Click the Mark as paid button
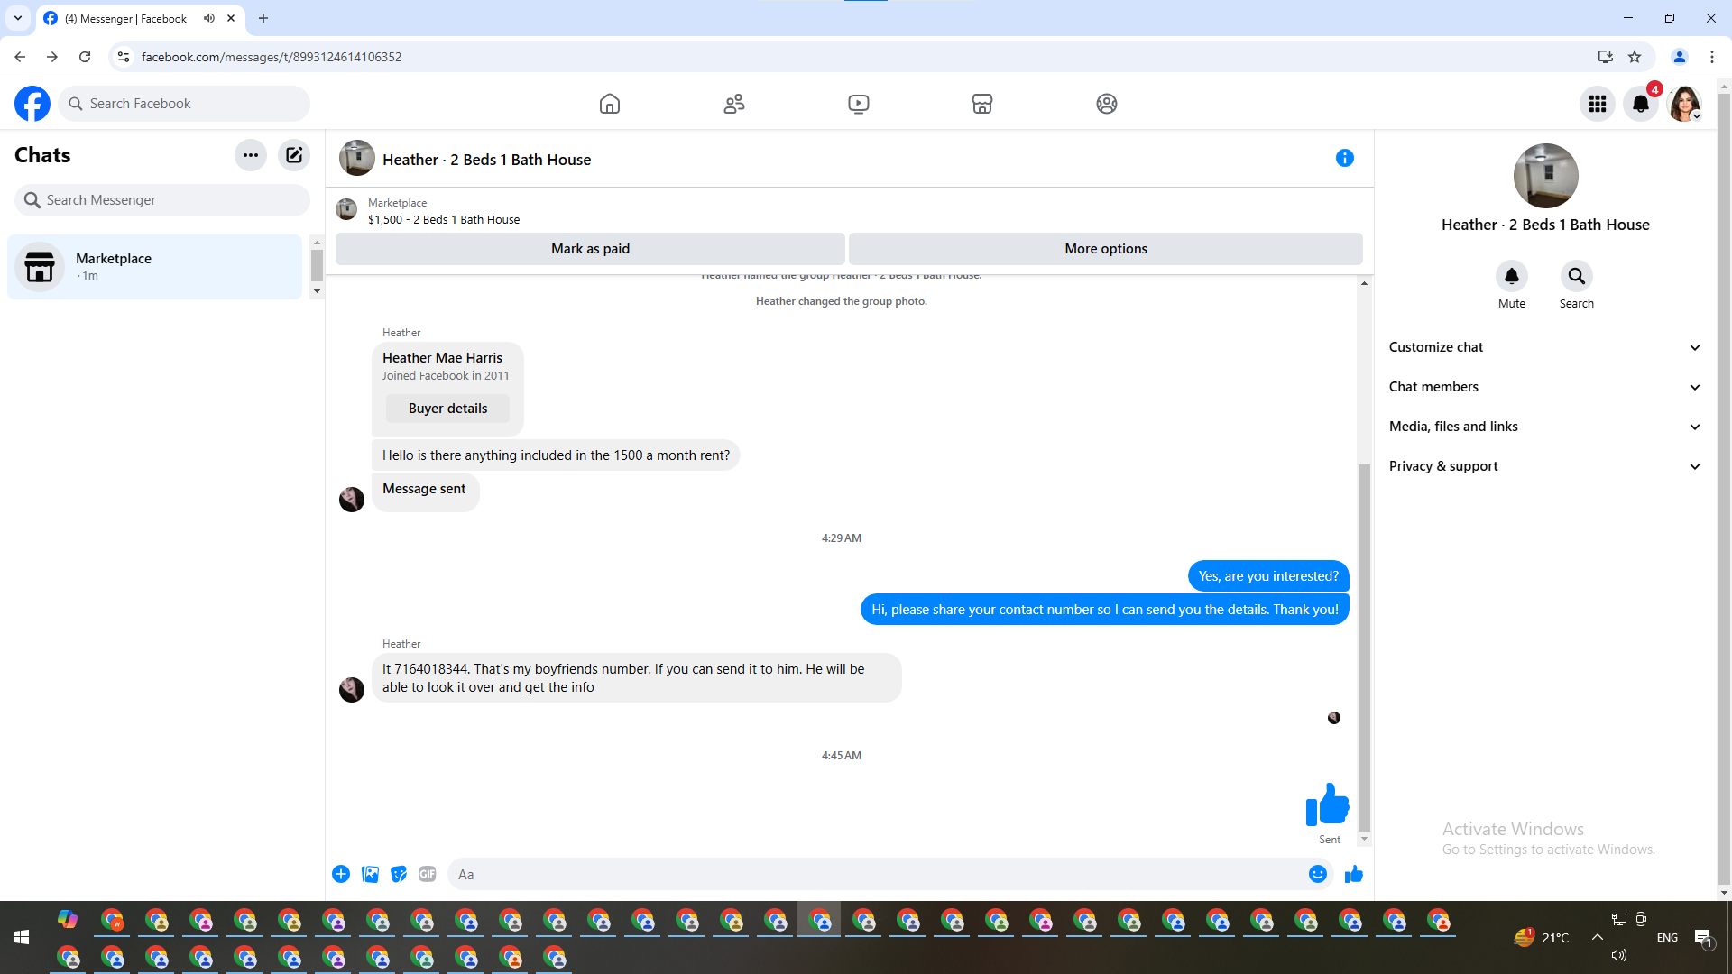The height and width of the screenshot is (974, 1732). coord(590,249)
